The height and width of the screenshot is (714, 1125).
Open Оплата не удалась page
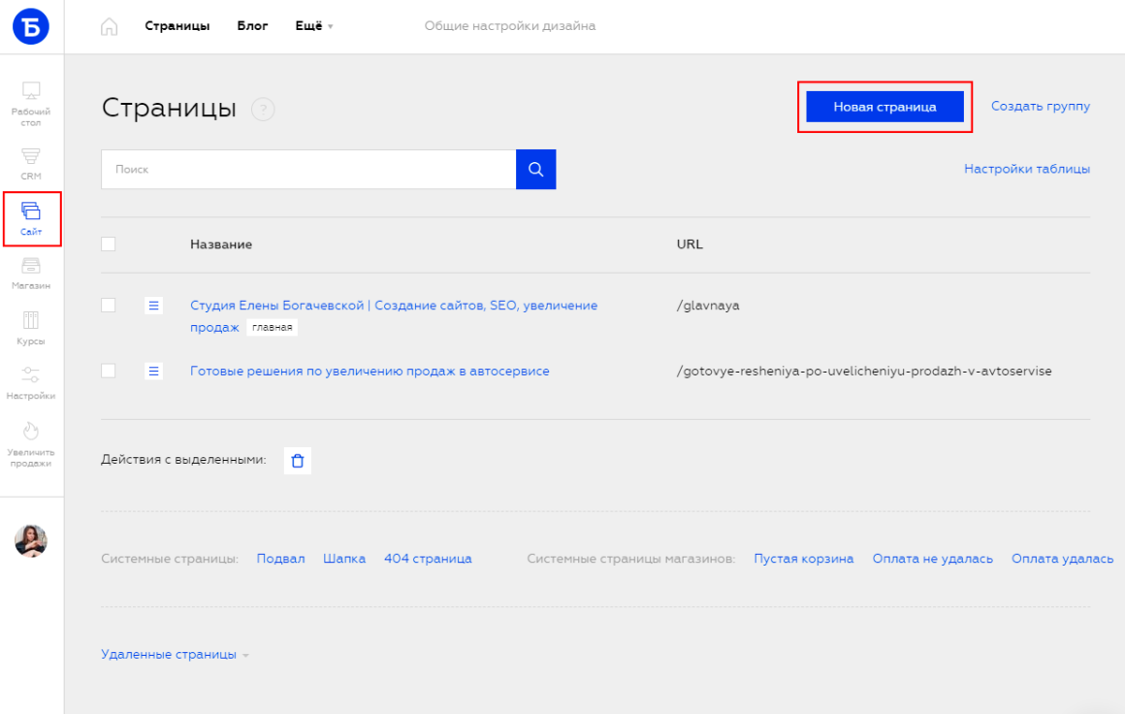pos(933,558)
